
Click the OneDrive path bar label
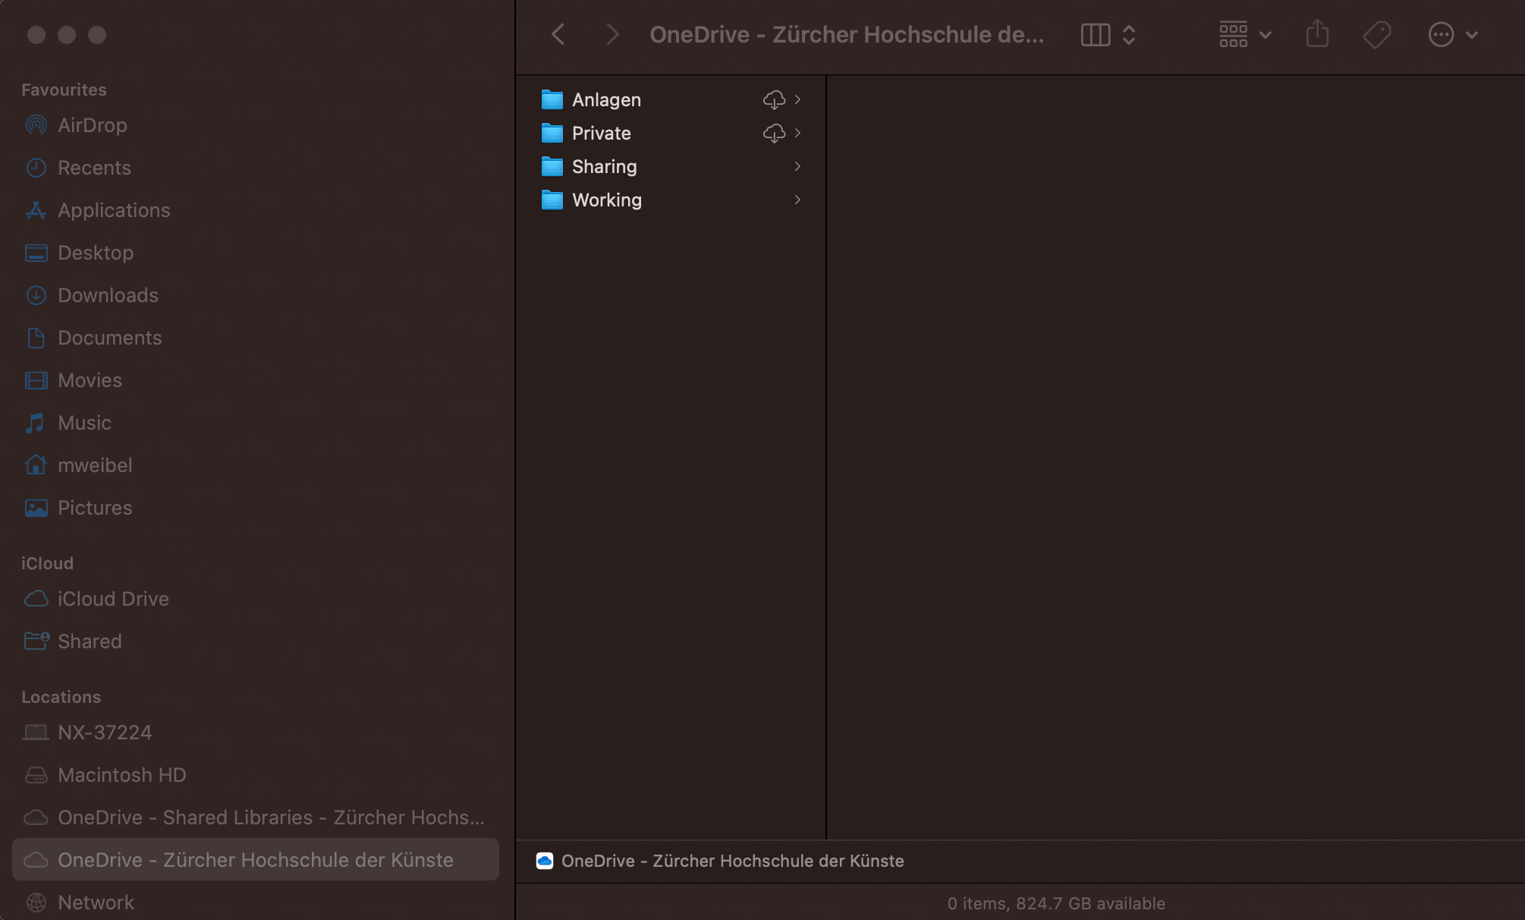[732, 861]
